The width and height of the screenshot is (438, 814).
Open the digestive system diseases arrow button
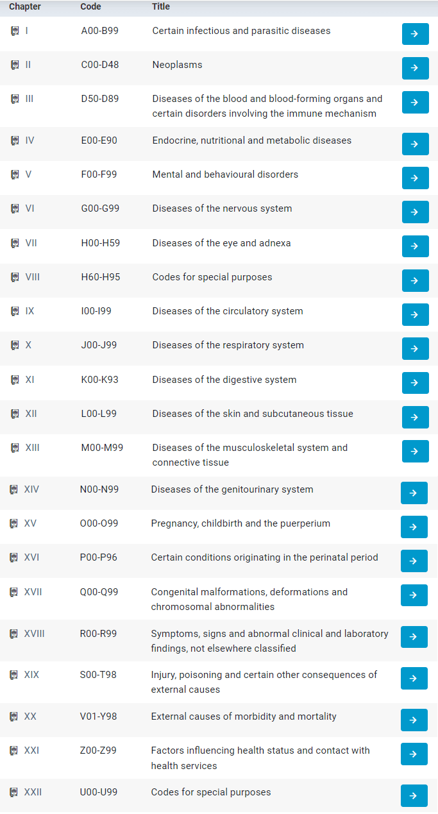(415, 383)
